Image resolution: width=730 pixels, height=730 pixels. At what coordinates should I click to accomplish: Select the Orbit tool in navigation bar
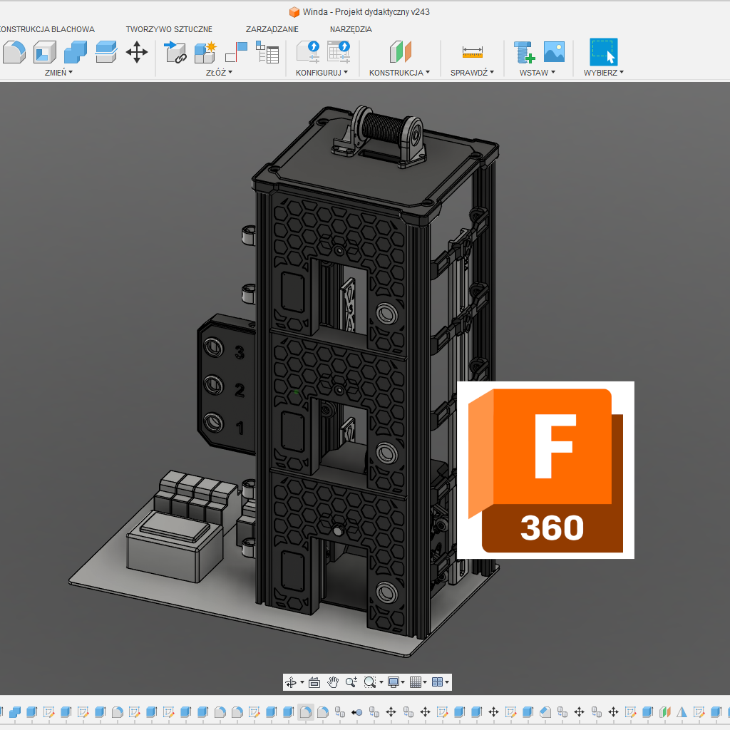tap(292, 682)
